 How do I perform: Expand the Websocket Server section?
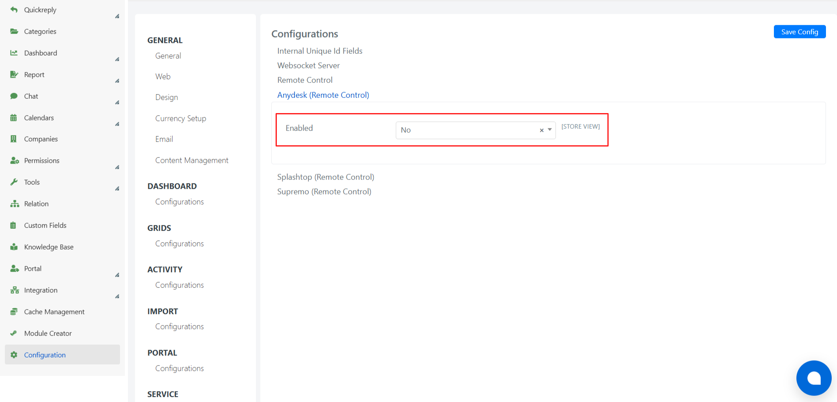click(x=308, y=66)
